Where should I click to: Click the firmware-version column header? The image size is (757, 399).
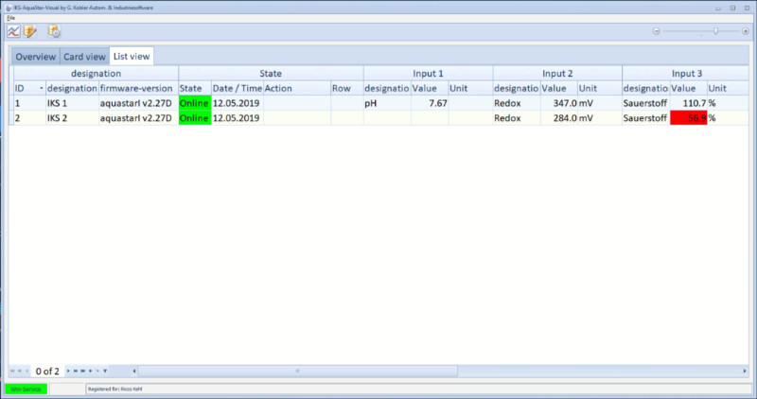tap(136, 88)
